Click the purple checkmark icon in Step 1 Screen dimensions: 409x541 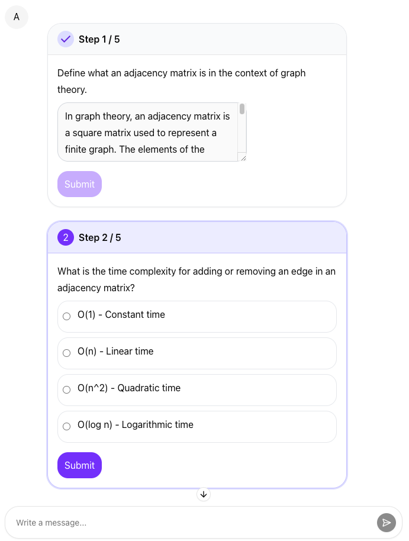(66, 39)
